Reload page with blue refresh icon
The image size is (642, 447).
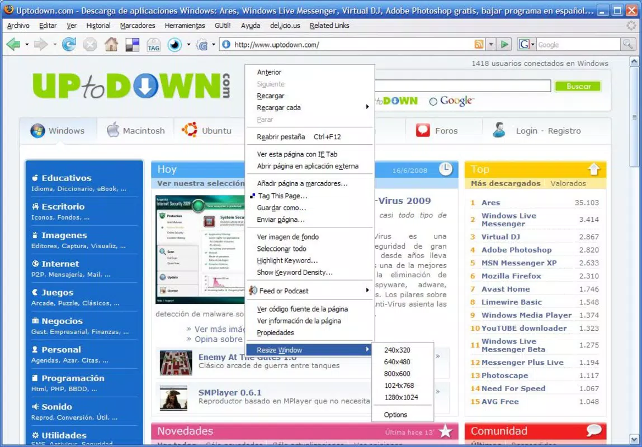pos(69,44)
